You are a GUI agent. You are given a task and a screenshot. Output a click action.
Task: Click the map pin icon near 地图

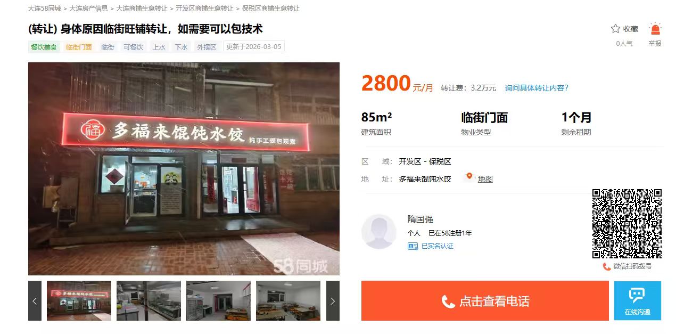click(469, 176)
